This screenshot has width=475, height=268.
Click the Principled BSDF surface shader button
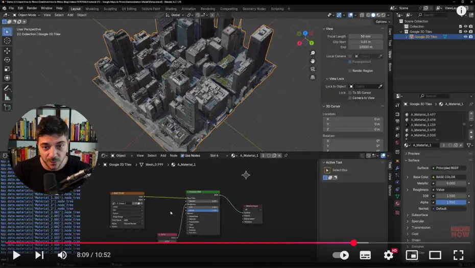(449, 168)
